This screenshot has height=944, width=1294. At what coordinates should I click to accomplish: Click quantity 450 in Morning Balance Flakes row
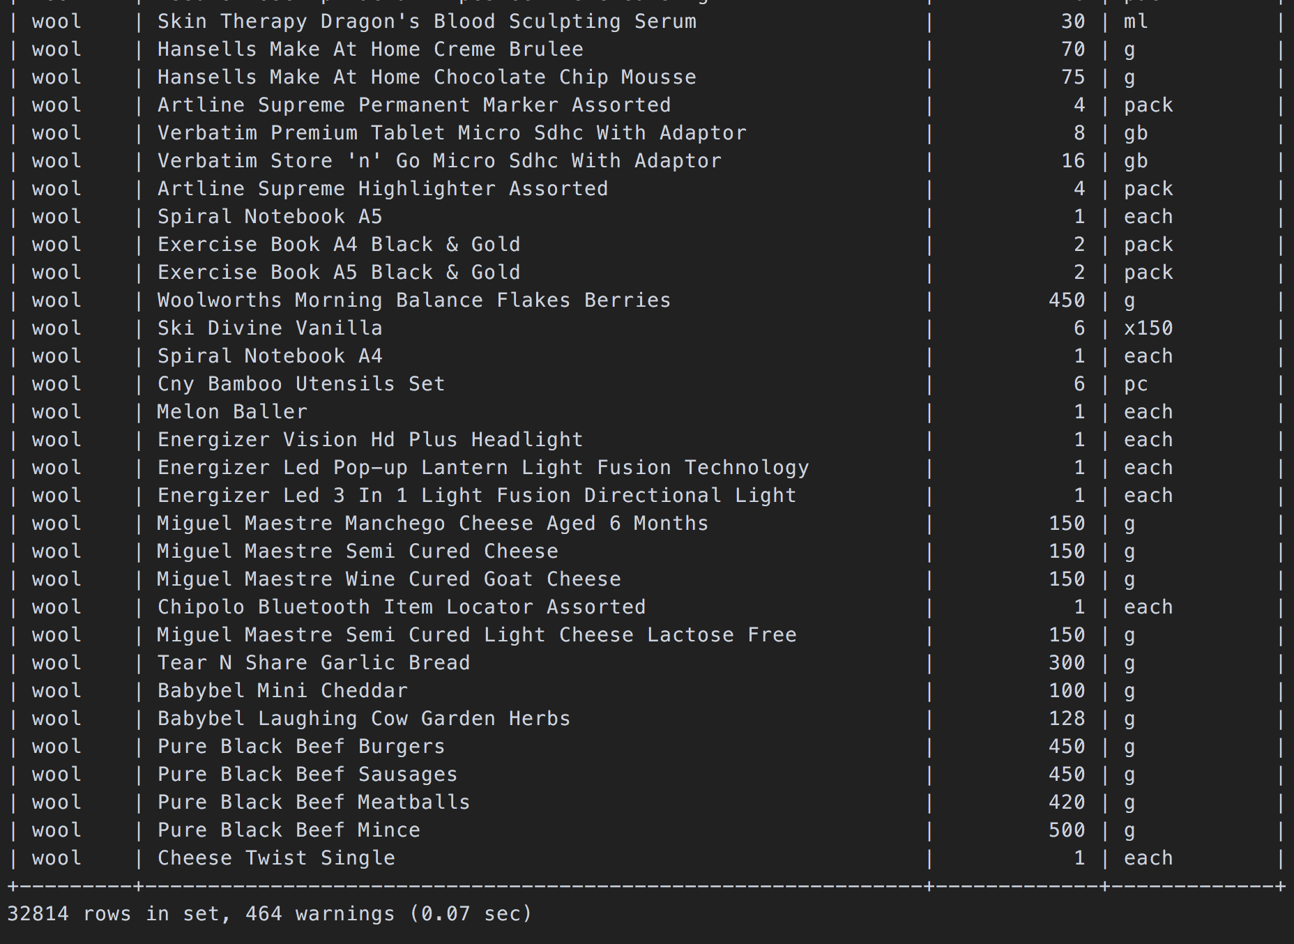click(x=1067, y=300)
